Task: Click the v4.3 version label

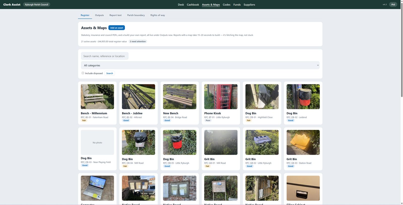Action: pos(385,5)
